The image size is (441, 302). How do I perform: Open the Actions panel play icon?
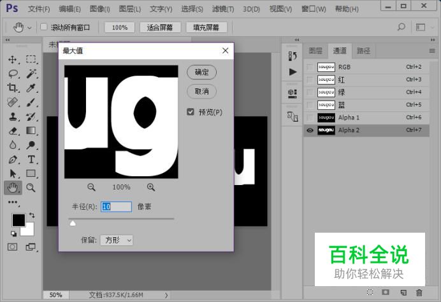point(293,72)
